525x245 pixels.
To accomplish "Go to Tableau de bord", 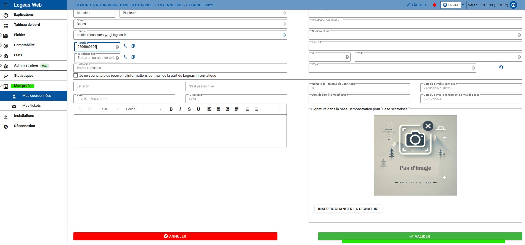I will pos(27,25).
